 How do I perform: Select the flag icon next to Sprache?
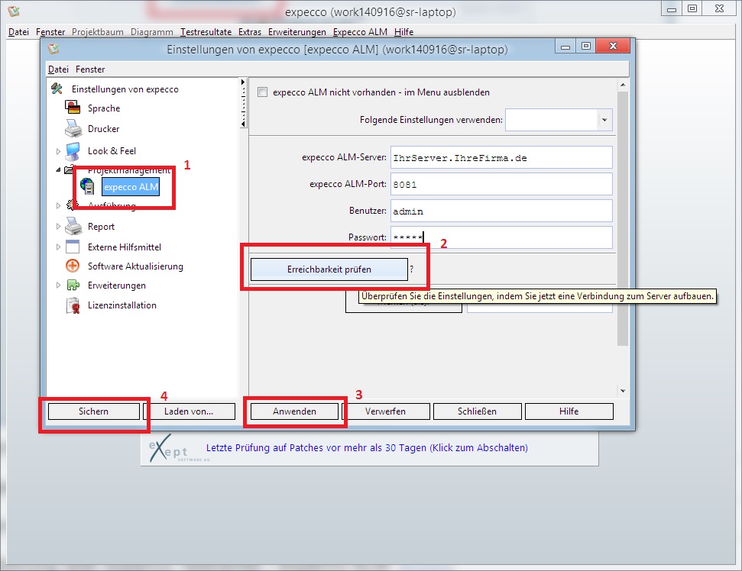click(73, 108)
